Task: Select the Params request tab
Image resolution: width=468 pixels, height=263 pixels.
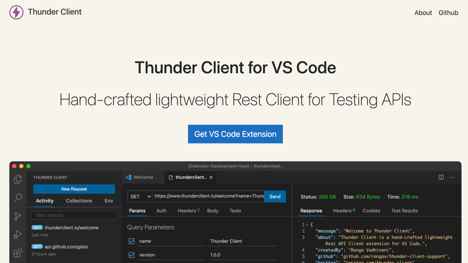Action: (137, 211)
